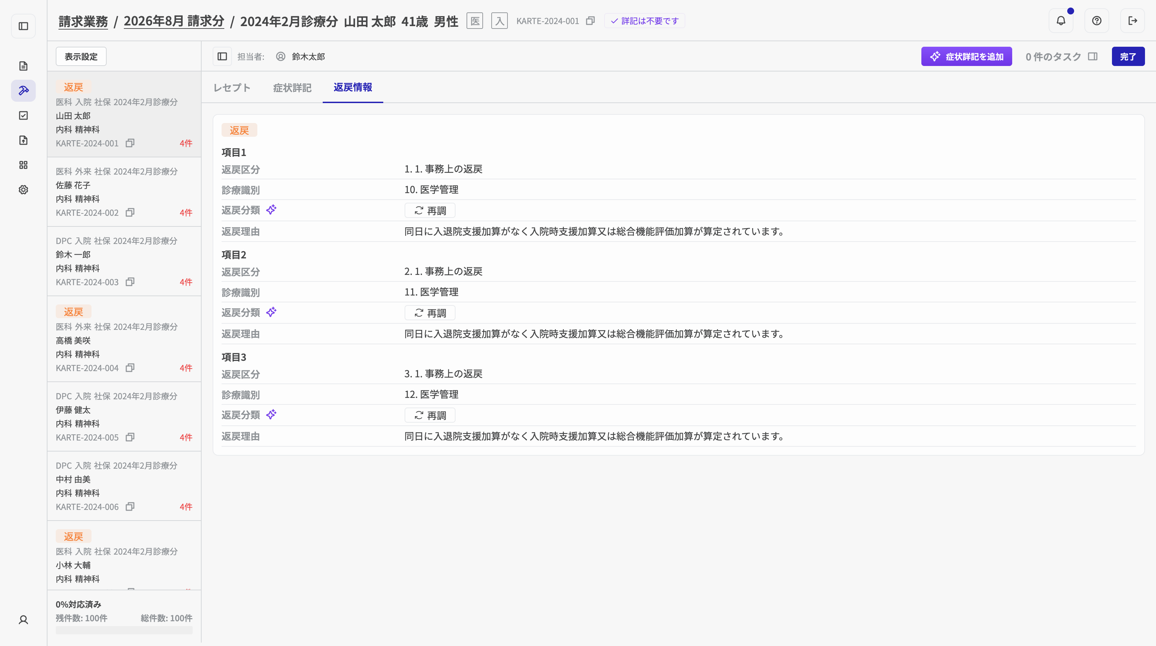Copy KARTE-2024-001 in the patient list

(130, 143)
